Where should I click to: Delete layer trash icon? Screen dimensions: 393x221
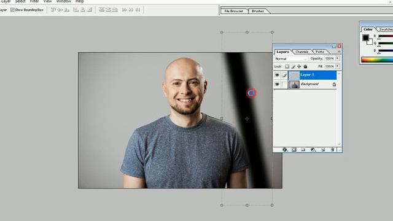[x=332, y=150]
